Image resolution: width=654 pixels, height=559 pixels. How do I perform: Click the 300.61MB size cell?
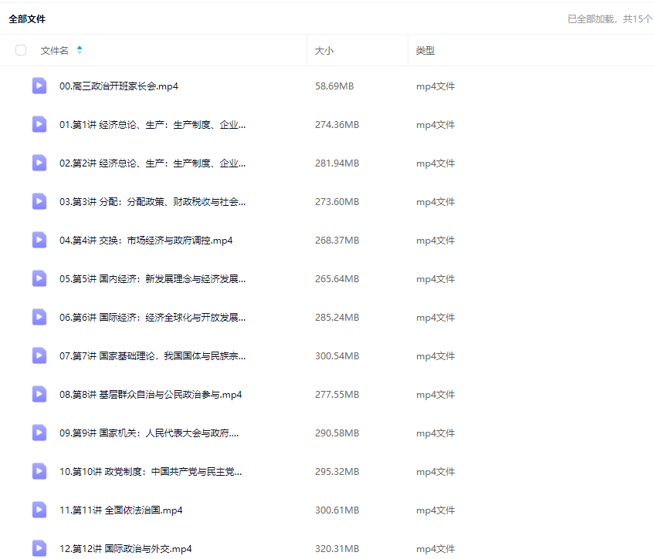tap(337, 510)
